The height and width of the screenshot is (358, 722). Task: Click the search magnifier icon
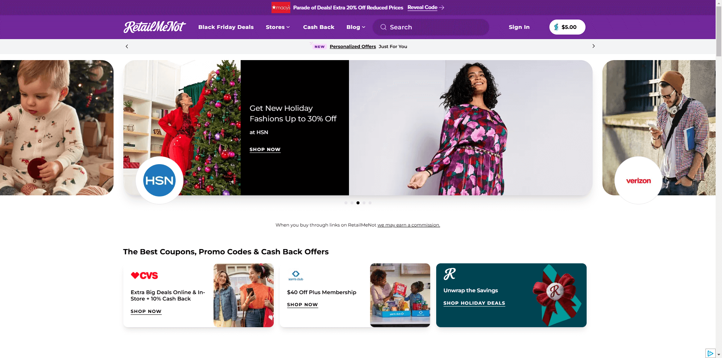coord(383,27)
